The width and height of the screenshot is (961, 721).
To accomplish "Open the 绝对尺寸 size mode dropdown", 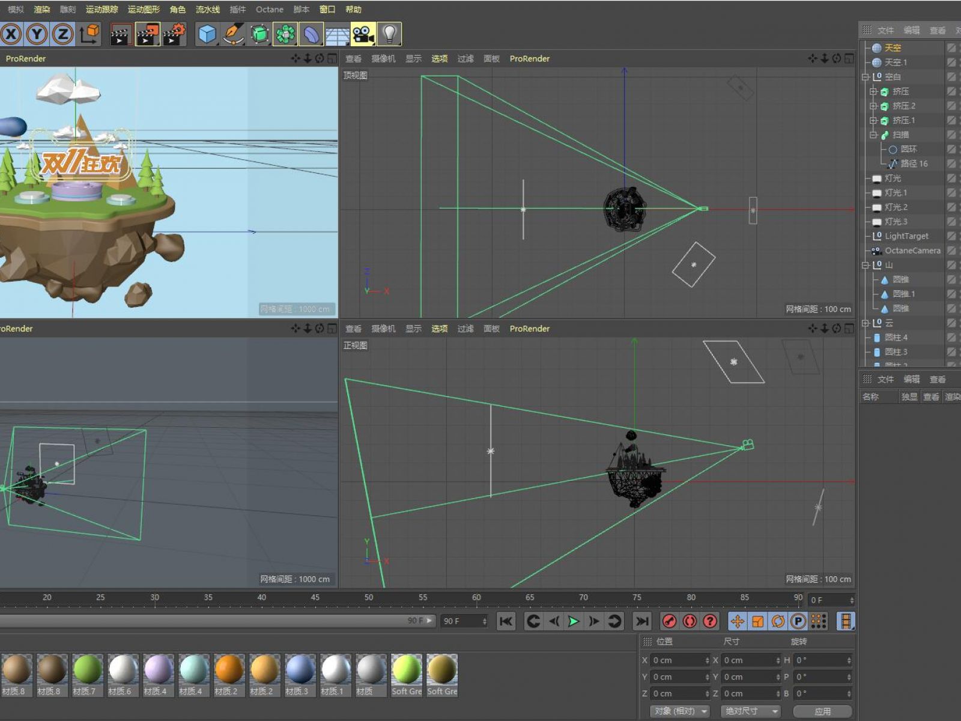I will [751, 711].
